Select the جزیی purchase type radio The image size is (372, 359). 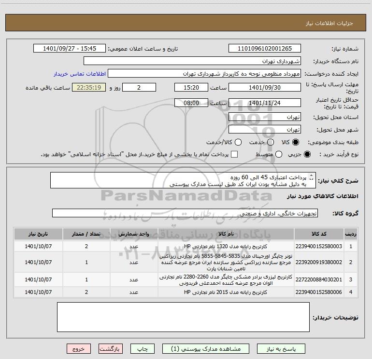(307, 154)
